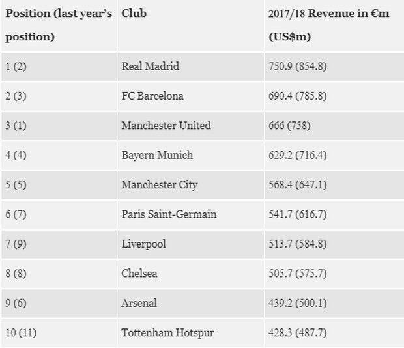Select the position cell reading 10 (11)

click(22, 333)
